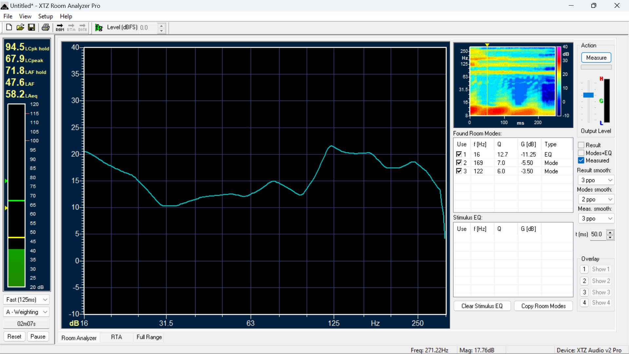Click the green function generator icon
The width and height of the screenshot is (629, 354).
(x=99, y=28)
